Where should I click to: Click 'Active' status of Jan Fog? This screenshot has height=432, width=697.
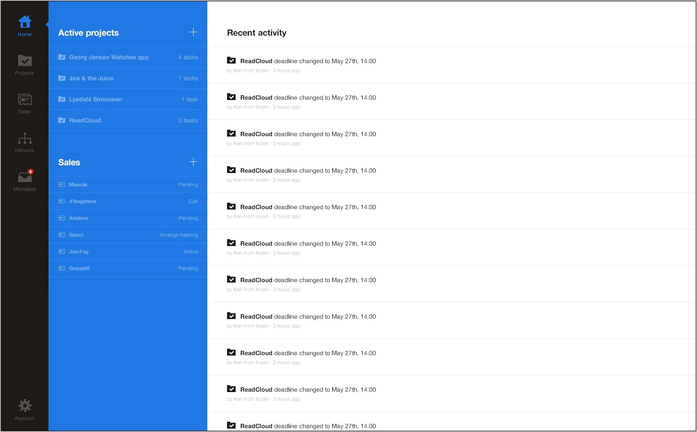191,252
